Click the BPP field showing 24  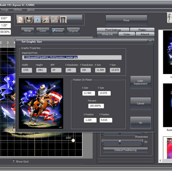(x=56, y=70)
